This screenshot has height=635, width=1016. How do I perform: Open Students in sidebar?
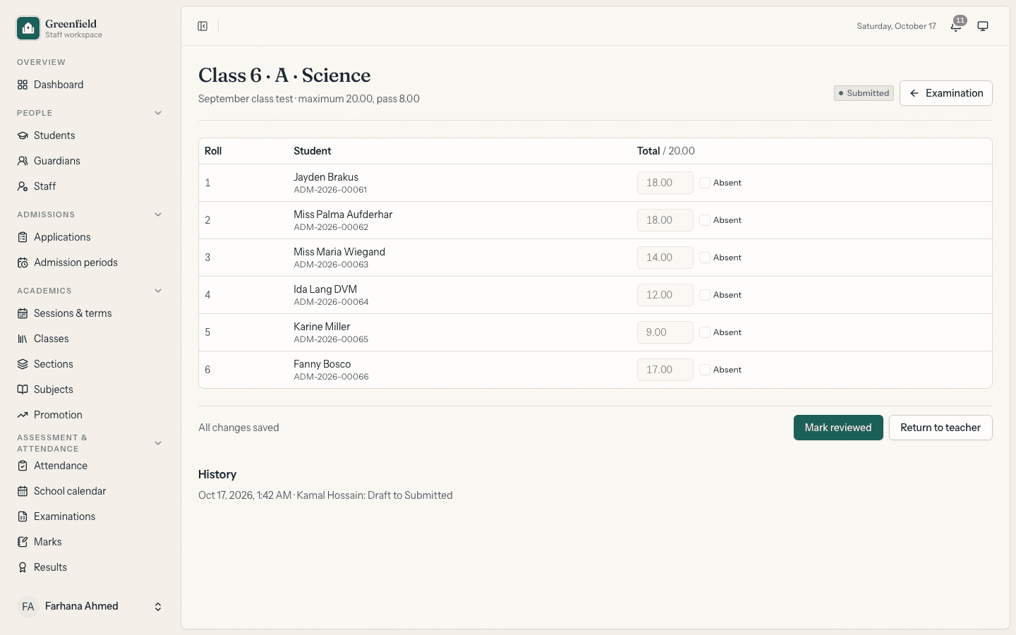point(90,135)
